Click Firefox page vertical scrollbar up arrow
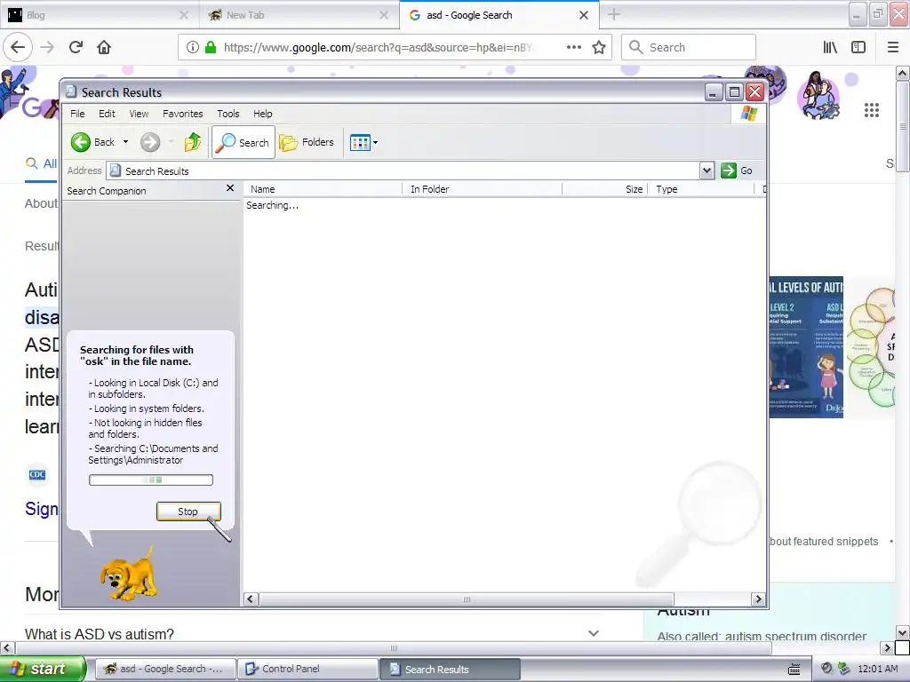Screen dimensions: 910x682 902,73
